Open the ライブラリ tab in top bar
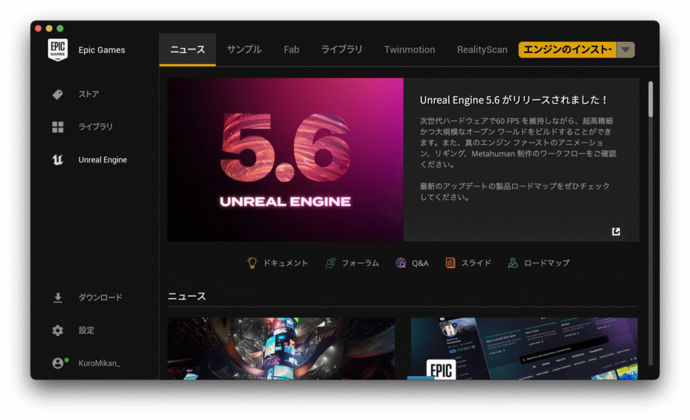The width and height of the screenshot is (690, 420). pyautogui.click(x=342, y=50)
